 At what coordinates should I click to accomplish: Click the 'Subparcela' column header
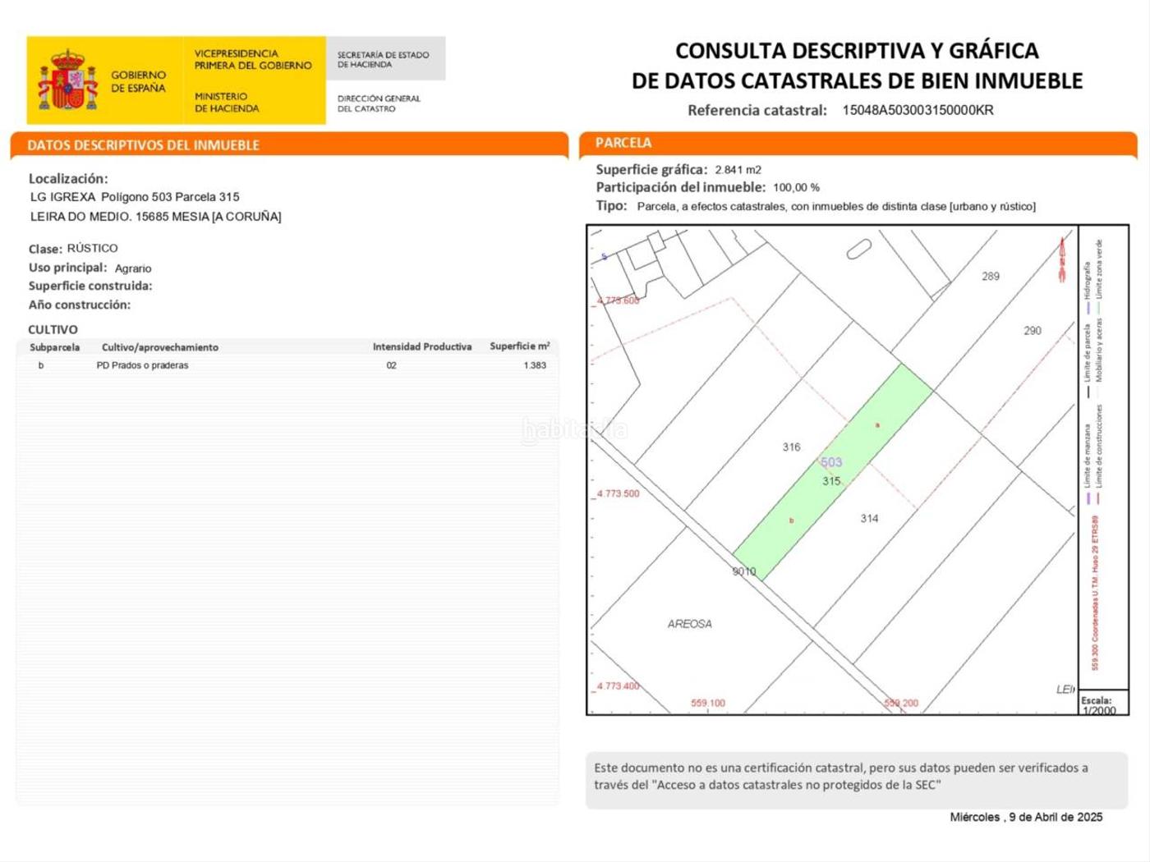tap(55, 347)
